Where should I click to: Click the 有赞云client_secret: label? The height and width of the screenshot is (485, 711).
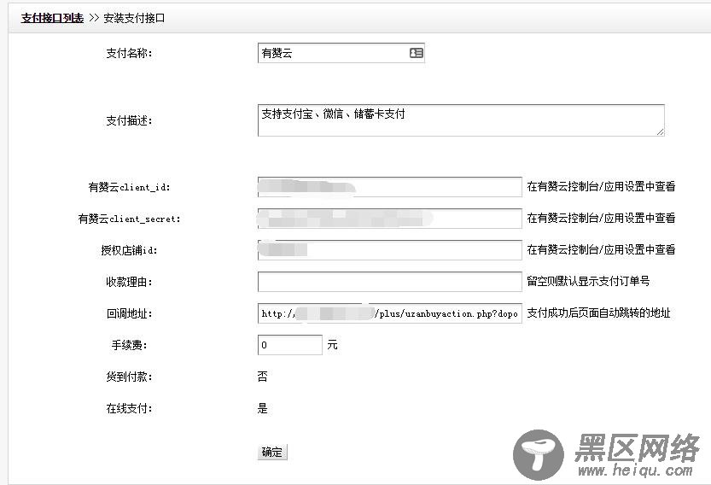click(129, 219)
